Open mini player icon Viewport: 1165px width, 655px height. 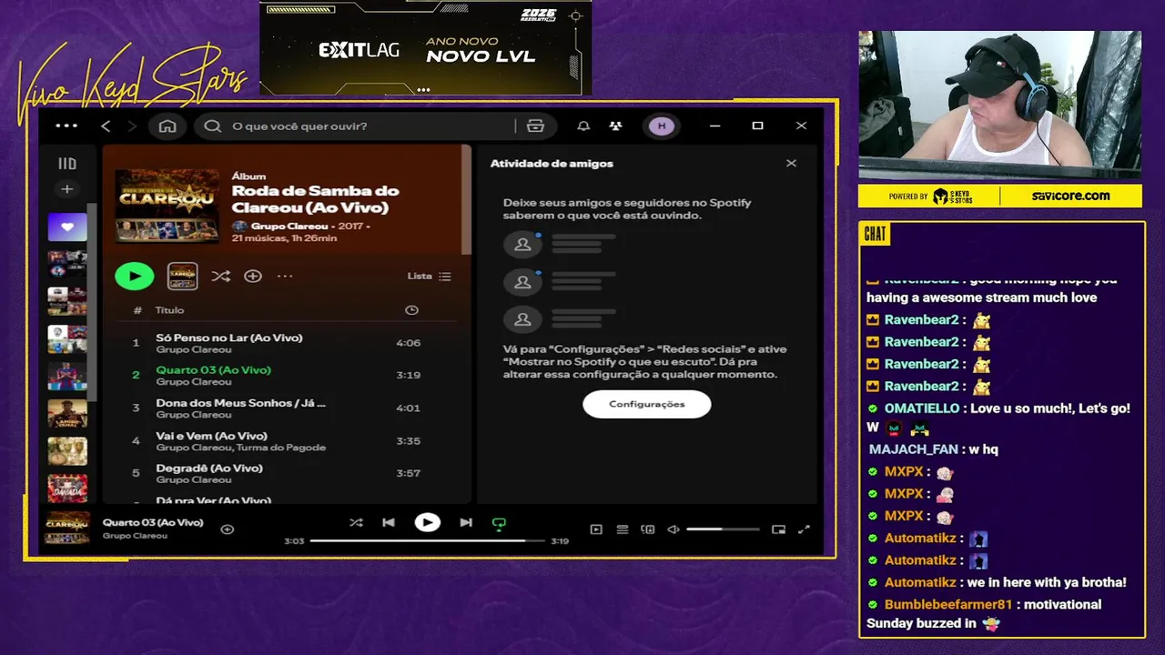pyautogui.click(x=778, y=529)
